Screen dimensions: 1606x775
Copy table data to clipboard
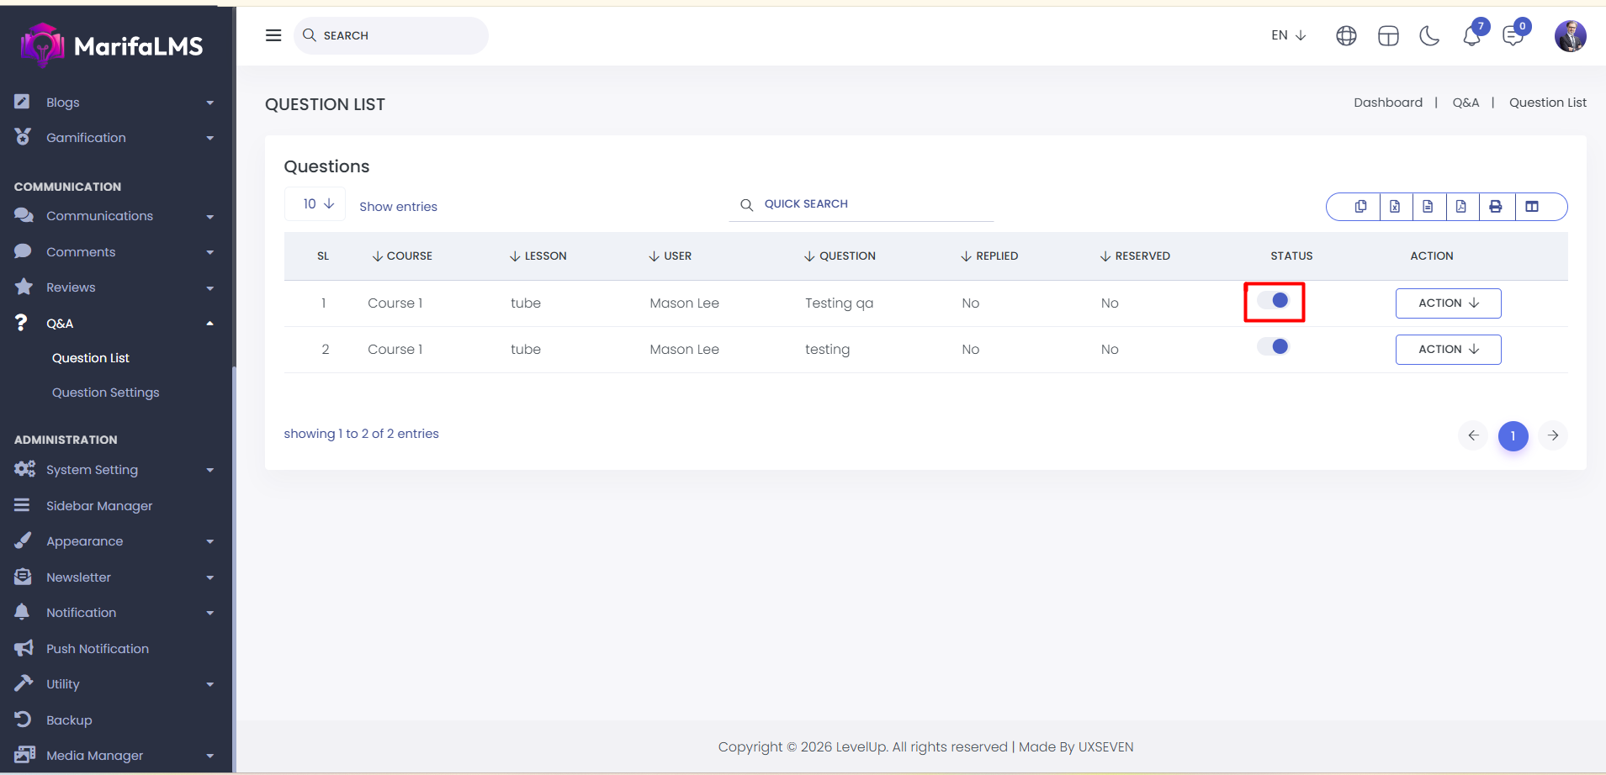[x=1360, y=207]
